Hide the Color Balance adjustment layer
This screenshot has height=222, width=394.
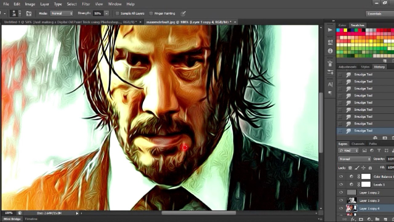341,176
